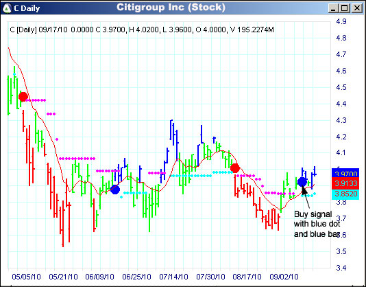Screen dimensions: 366x287
Task: Close the Citigroup Inc chart window
Action: coord(356,8)
